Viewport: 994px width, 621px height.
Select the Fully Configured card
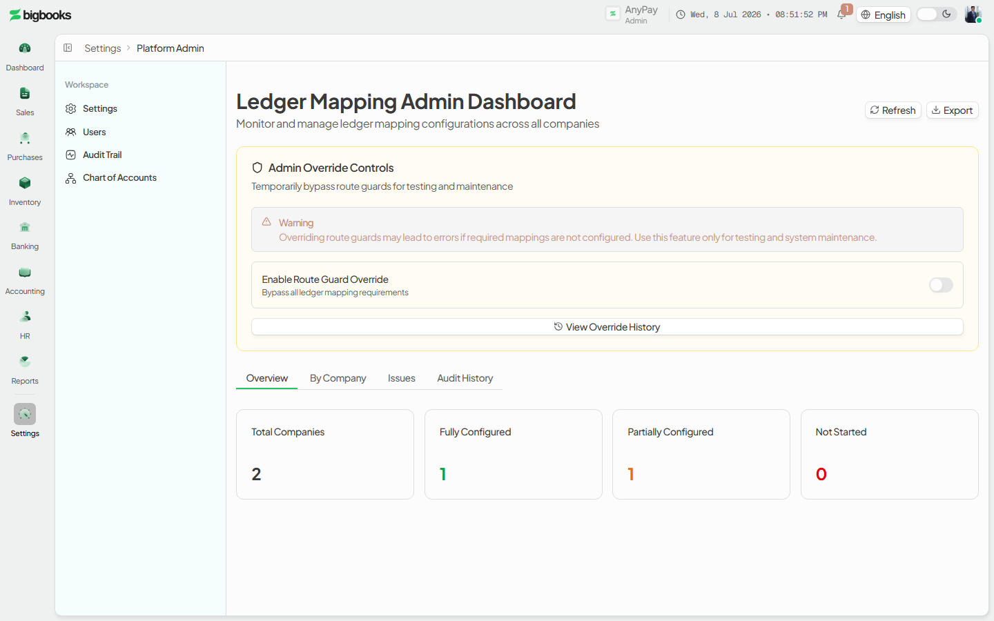tap(514, 454)
